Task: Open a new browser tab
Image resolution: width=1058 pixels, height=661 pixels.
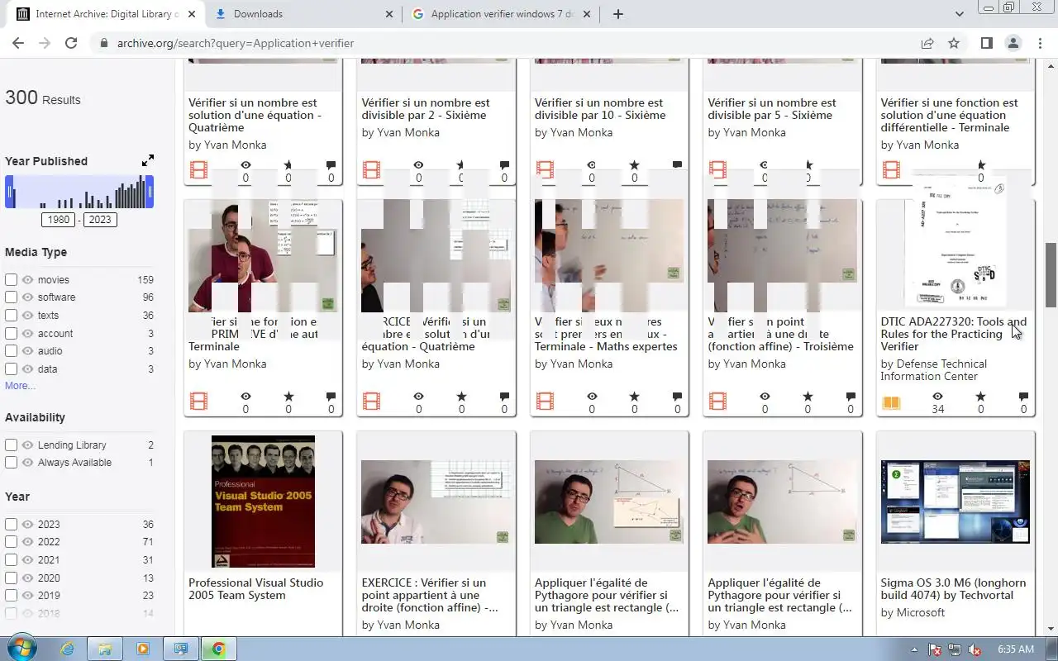Action: click(618, 14)
